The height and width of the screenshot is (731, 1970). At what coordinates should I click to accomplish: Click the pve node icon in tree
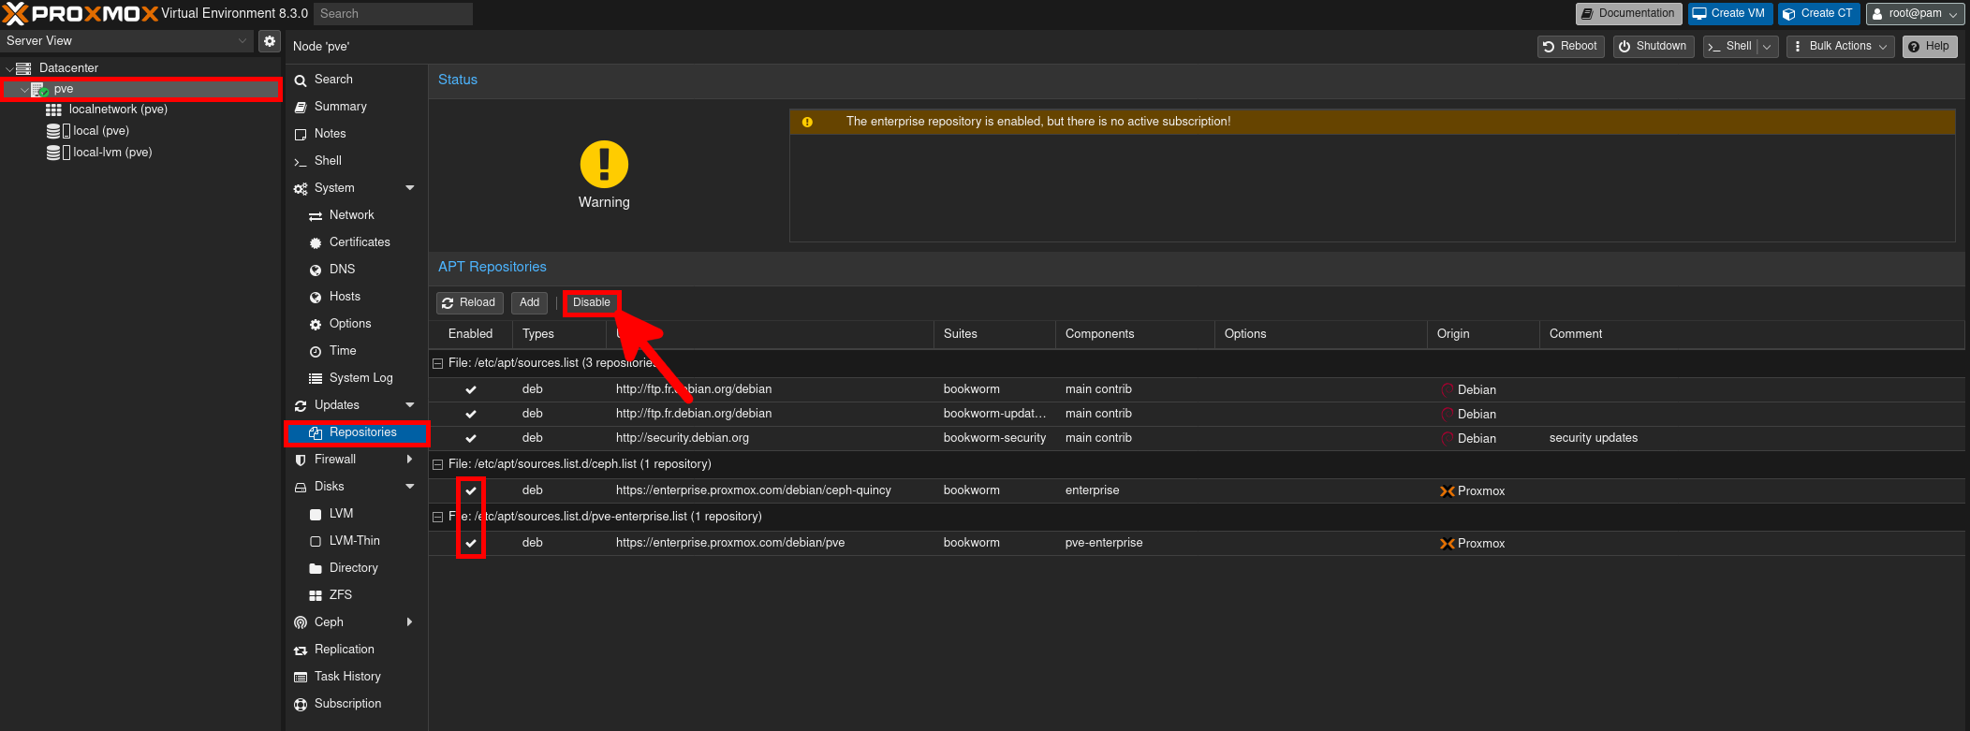click(40, 90)
